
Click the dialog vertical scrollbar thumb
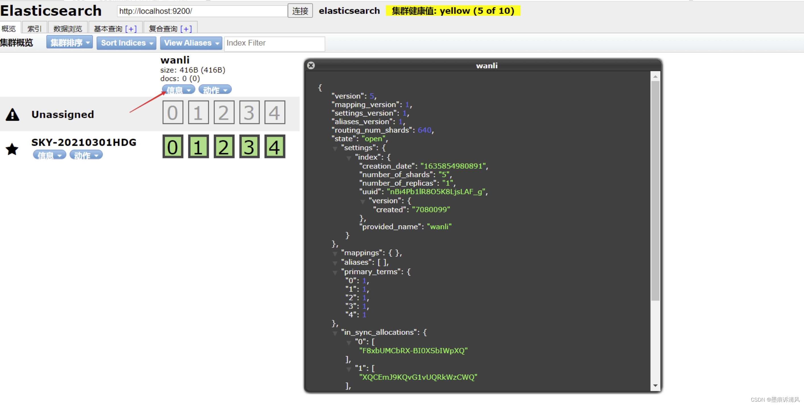655,191
